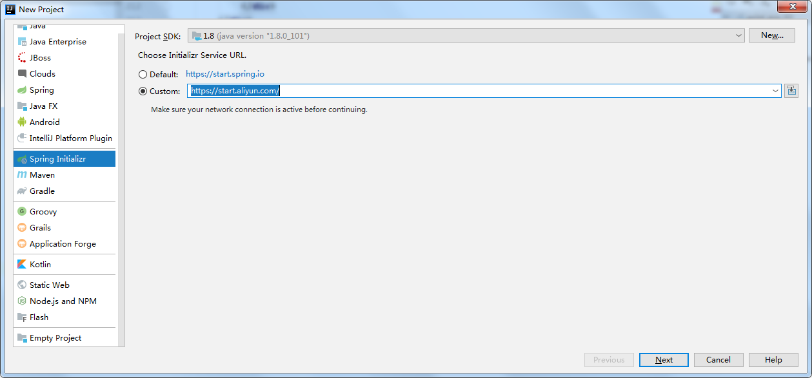Select the Empty Project folder icon
This screenshot has height=378, width=812.
point(23,338)
